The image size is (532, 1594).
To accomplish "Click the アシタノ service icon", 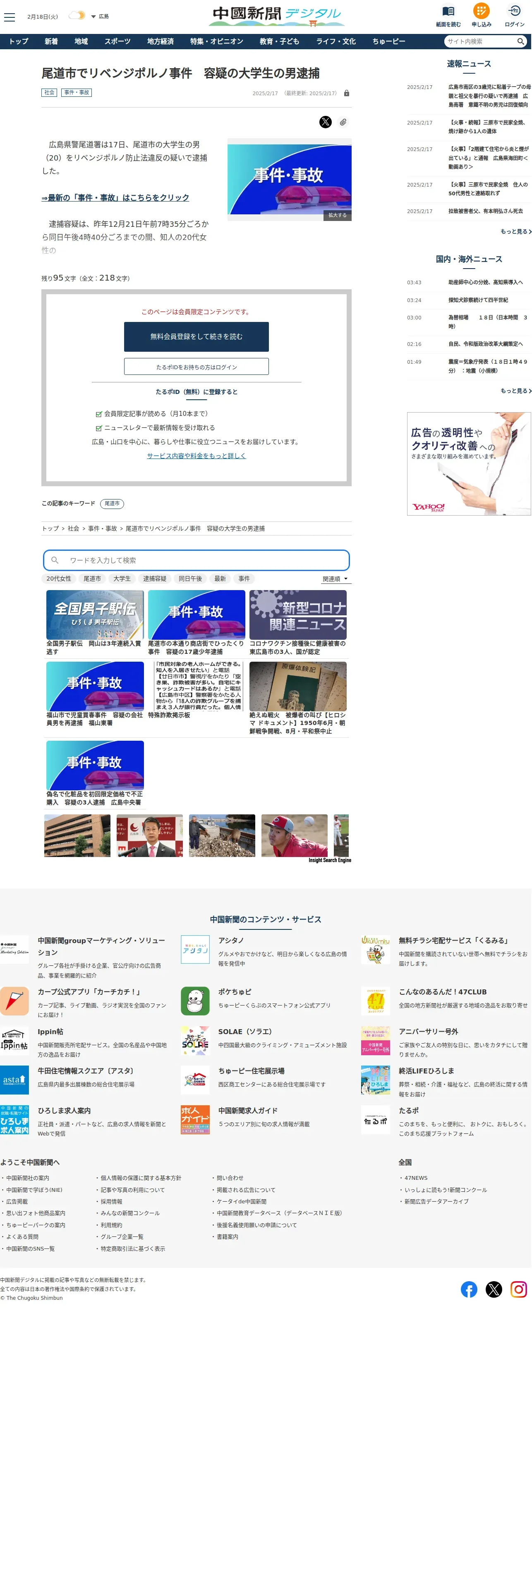I will coord(196,950).
